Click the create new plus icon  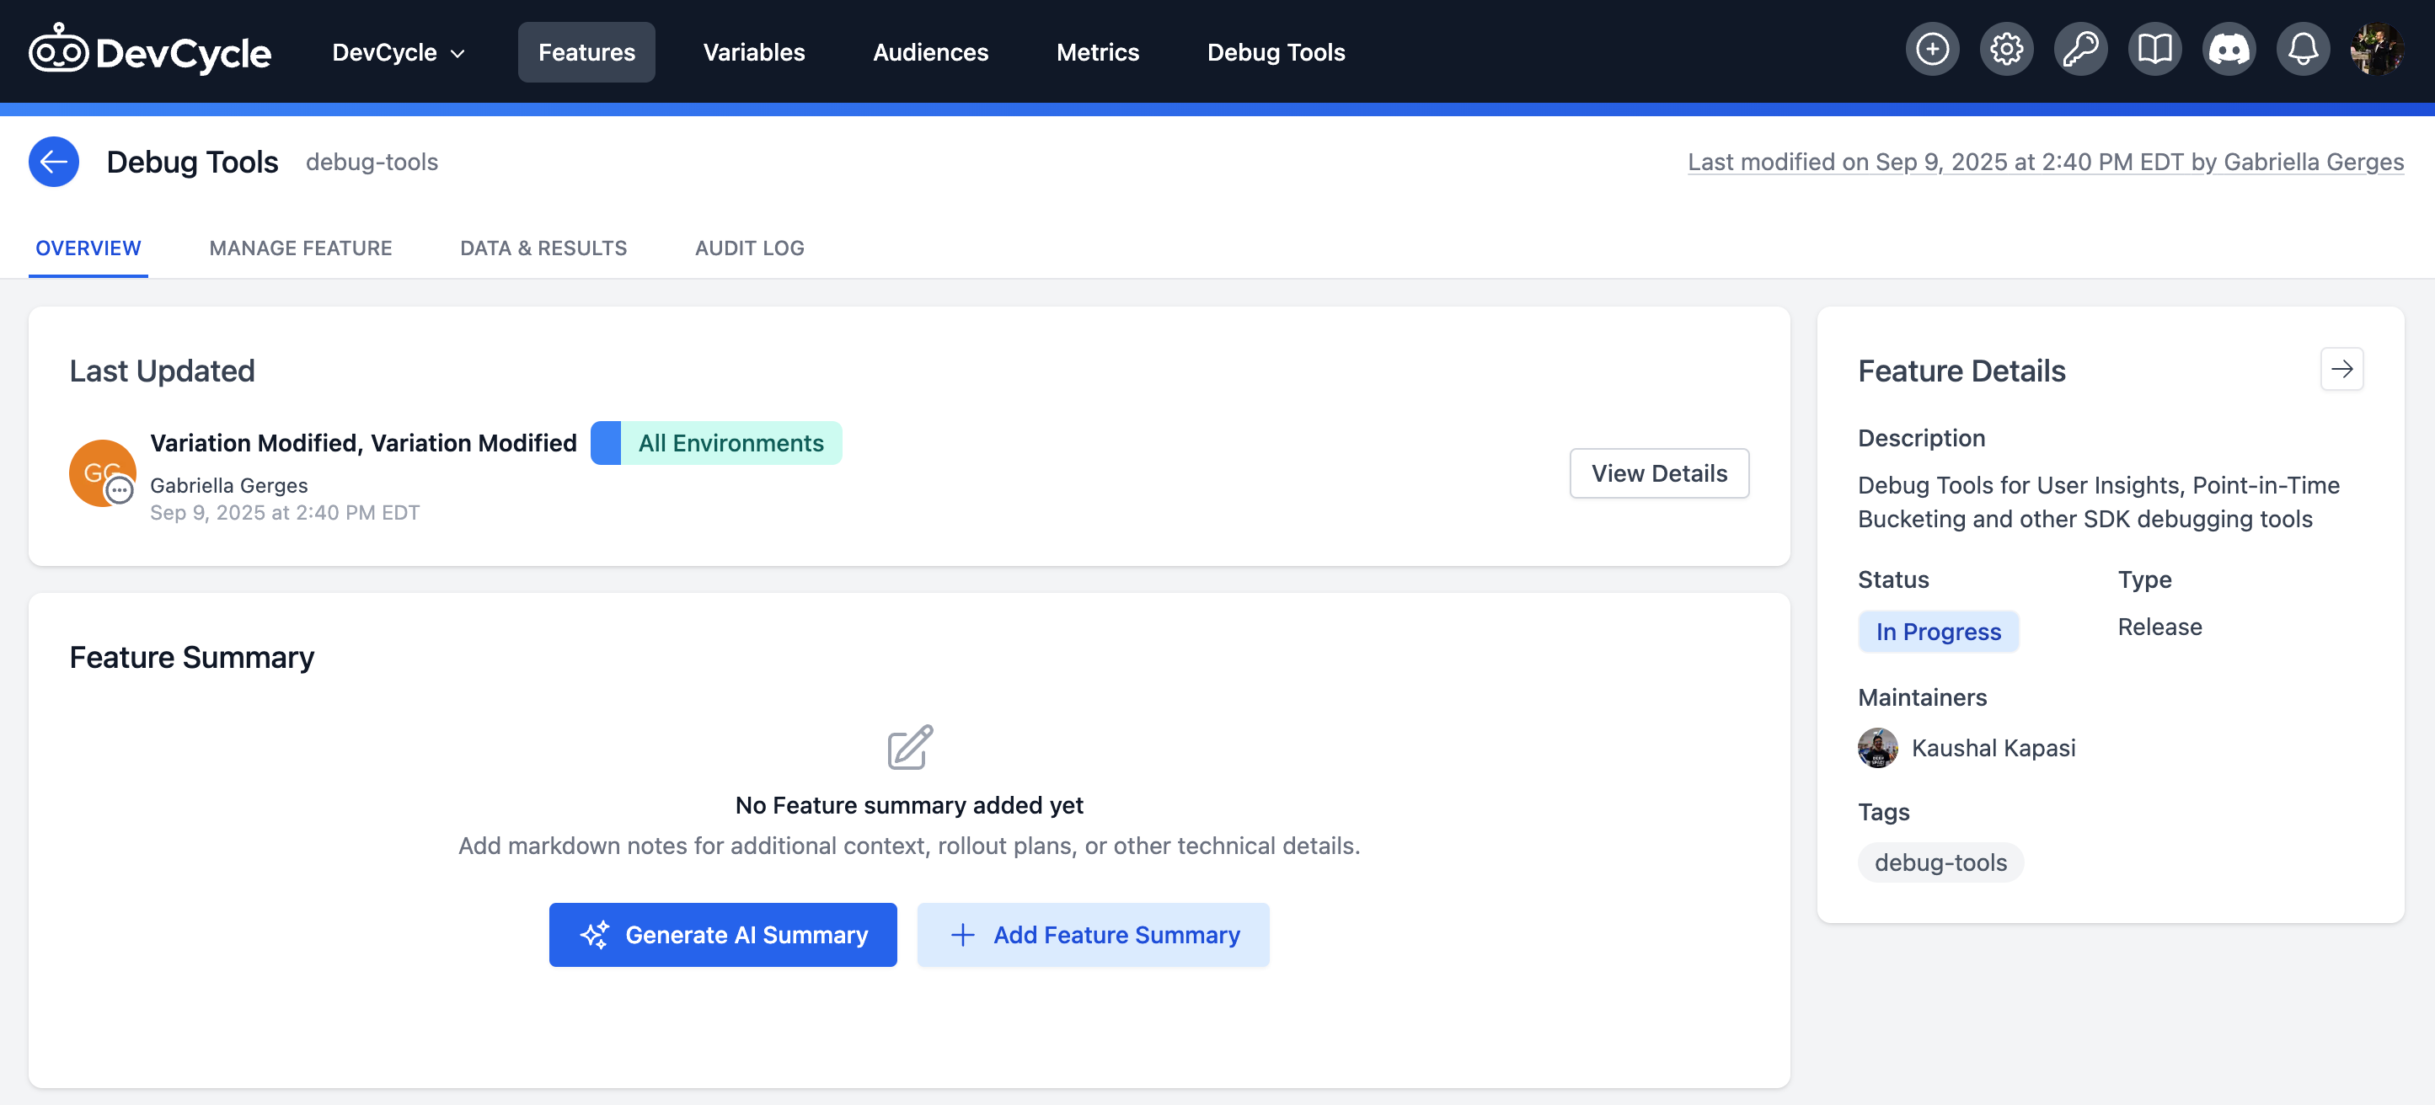click(x=1933, y=49)
